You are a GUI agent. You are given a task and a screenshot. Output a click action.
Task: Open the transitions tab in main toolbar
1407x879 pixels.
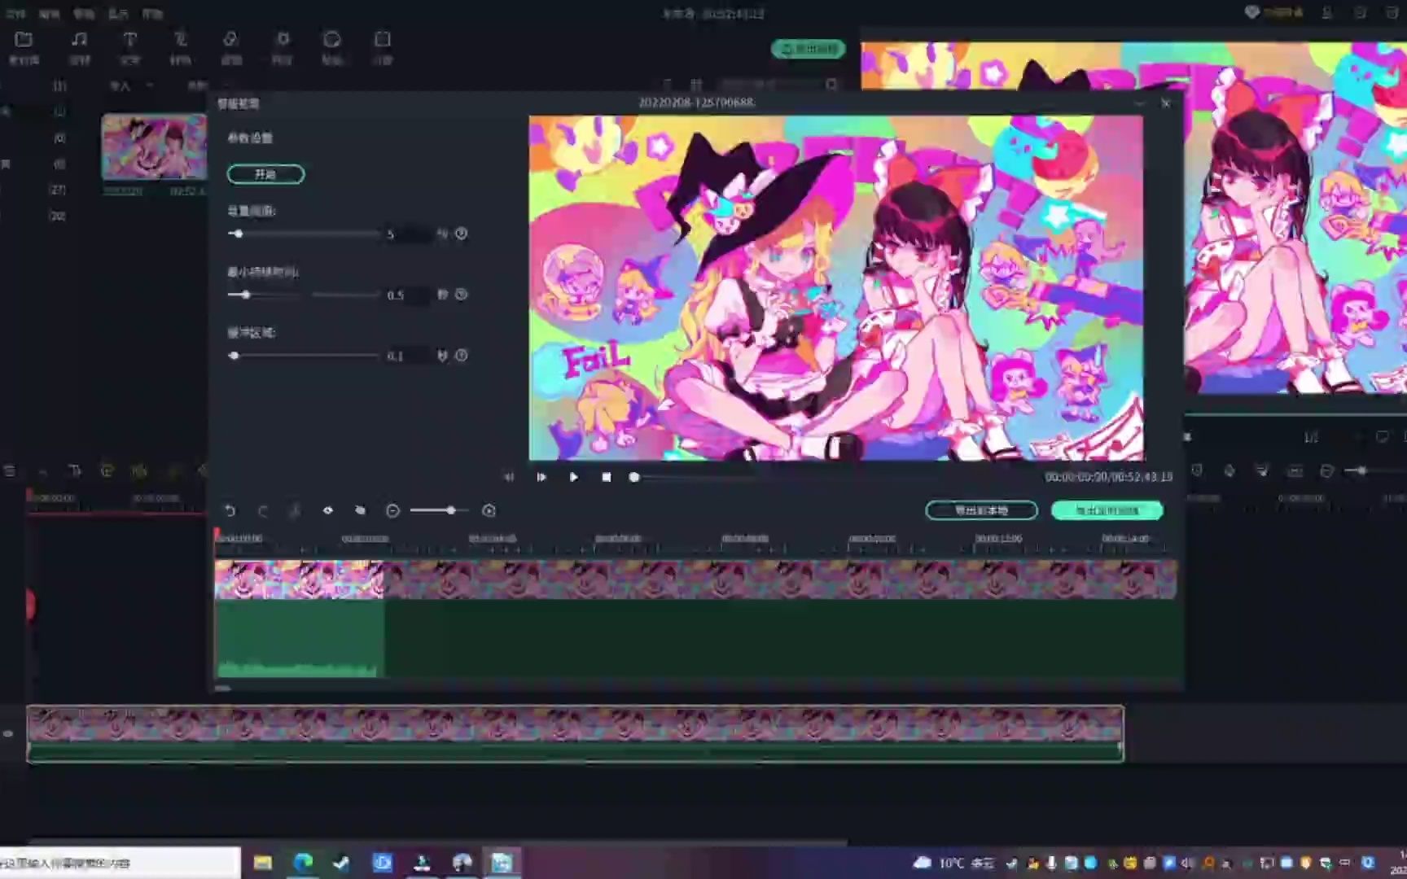click(180, 47)
